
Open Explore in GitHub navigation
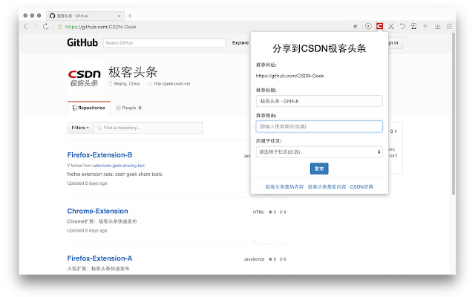click(240, 43)
